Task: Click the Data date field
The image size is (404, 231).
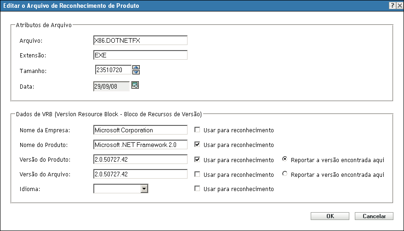Action: (x=111, y=86)
